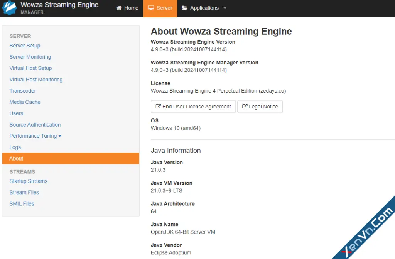Select the Server tab
The width and height of the screenshot is (395, 259).
(160, 8)
